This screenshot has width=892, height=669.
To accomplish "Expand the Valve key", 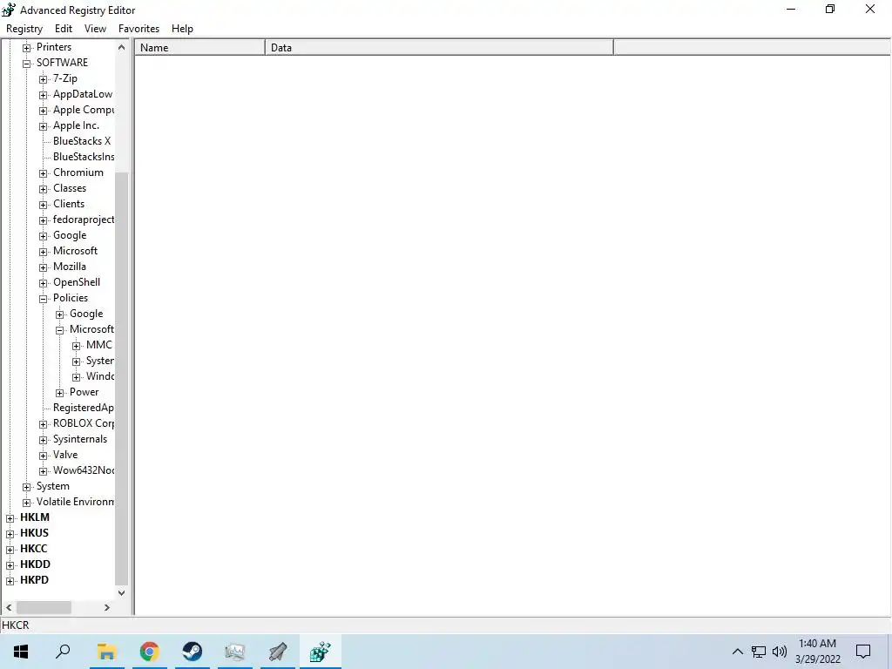I will click(x=43, y=456).
